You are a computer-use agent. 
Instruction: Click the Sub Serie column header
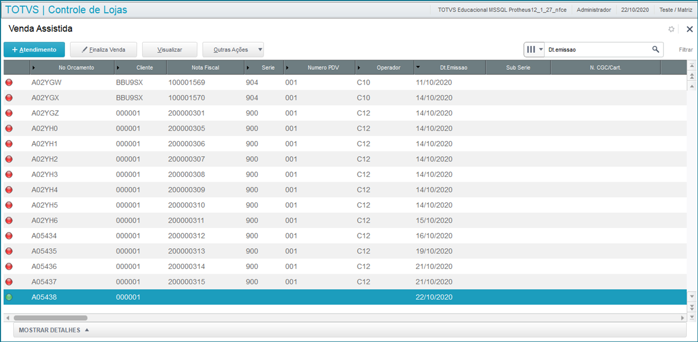pos(518,68)
